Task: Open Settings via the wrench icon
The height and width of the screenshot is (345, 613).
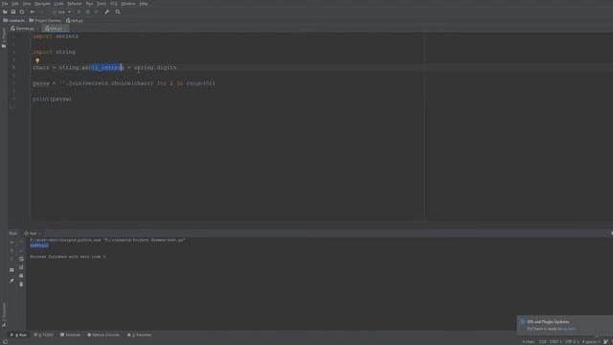Action: (x=106, y=12)
